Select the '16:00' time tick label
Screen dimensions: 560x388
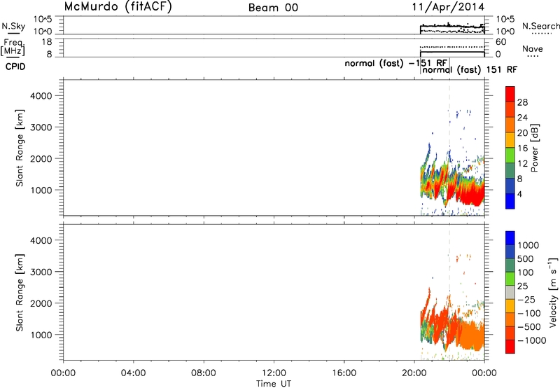(344, 373)
